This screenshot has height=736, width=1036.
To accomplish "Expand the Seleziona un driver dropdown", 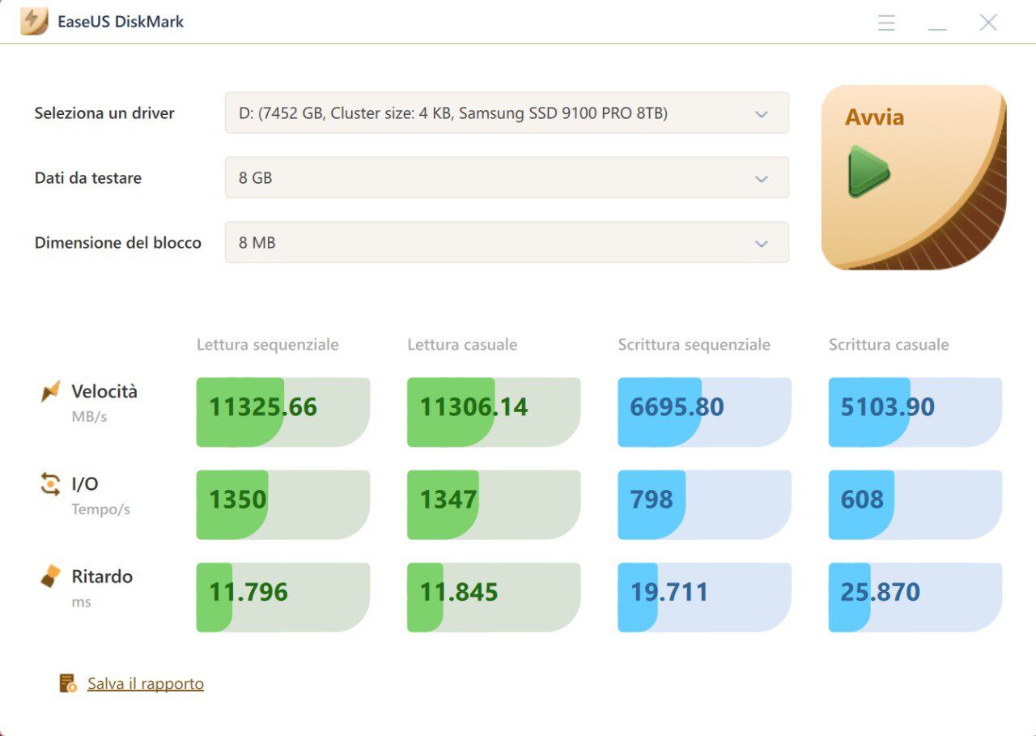I will pos(507,113).
